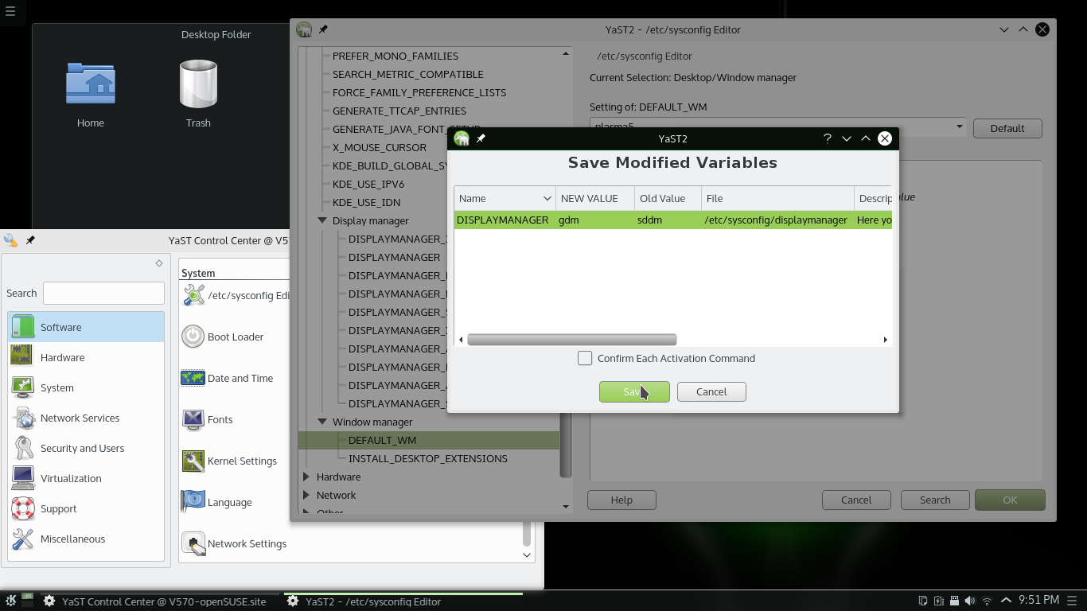This screenshot has height=611, width=1087.
Task: Show hidden system tray icons arrow
Action: click(x=1006, y=601)
